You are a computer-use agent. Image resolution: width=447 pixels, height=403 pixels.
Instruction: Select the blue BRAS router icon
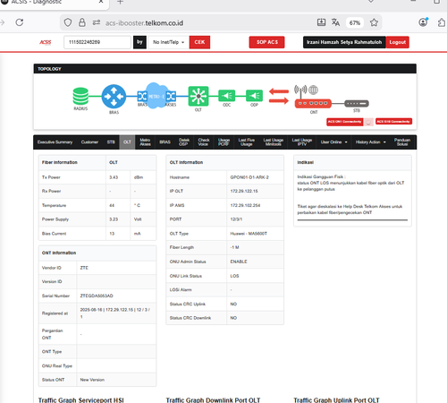114,97
